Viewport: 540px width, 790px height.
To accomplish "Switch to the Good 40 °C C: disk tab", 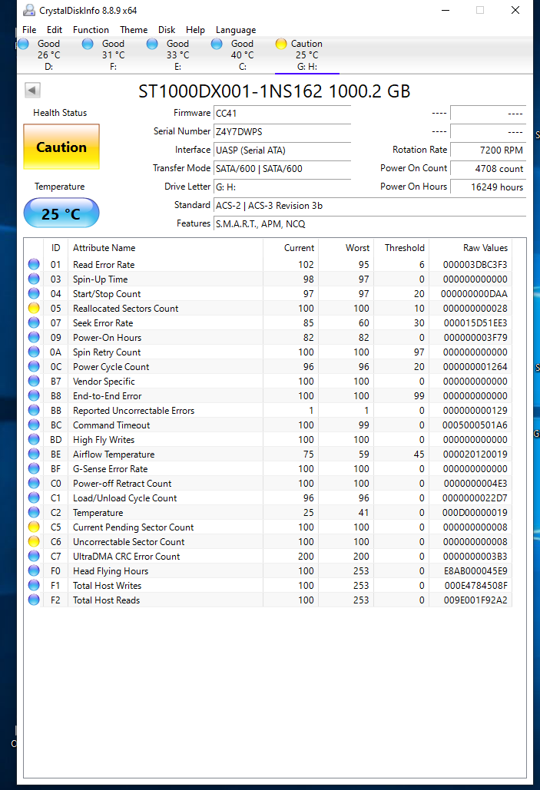I will point(242,55).
